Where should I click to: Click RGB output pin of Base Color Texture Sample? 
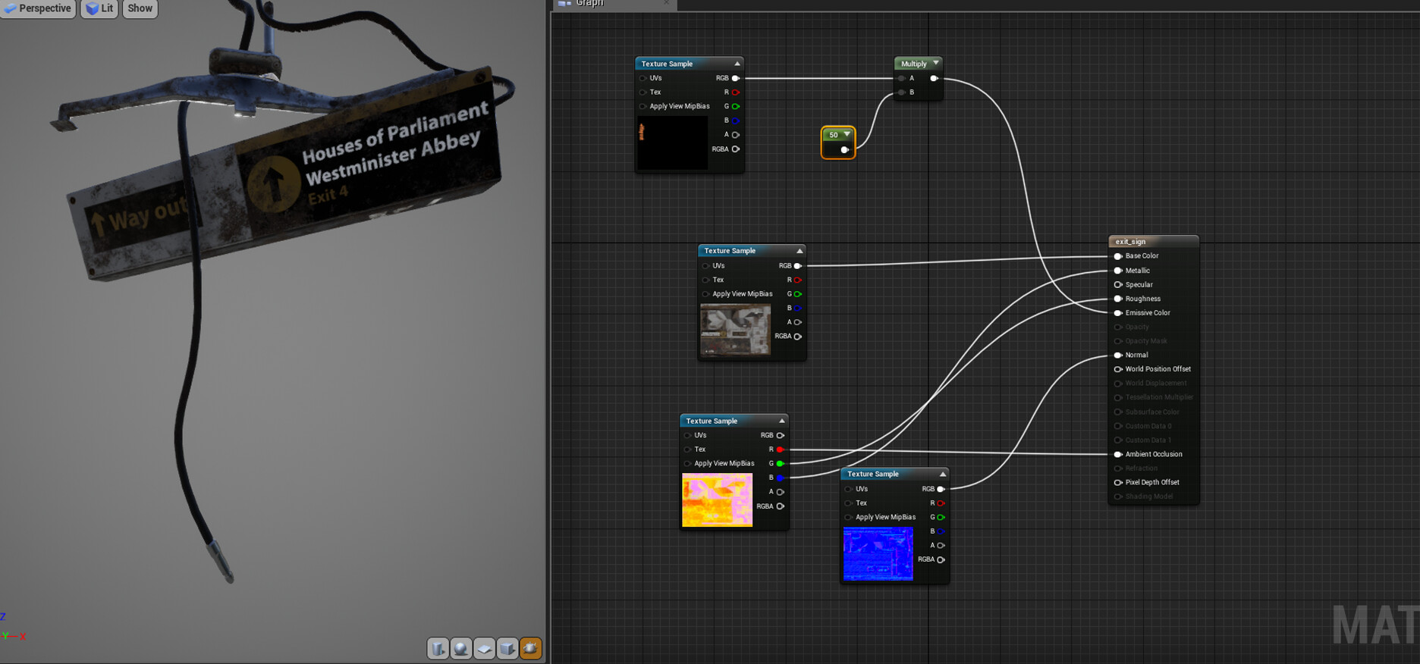tap(798, 266)
